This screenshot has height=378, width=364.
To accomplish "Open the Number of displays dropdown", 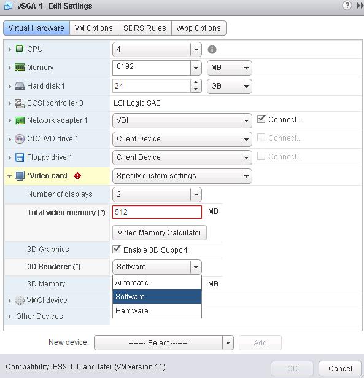I will click(x=157, y=194).
